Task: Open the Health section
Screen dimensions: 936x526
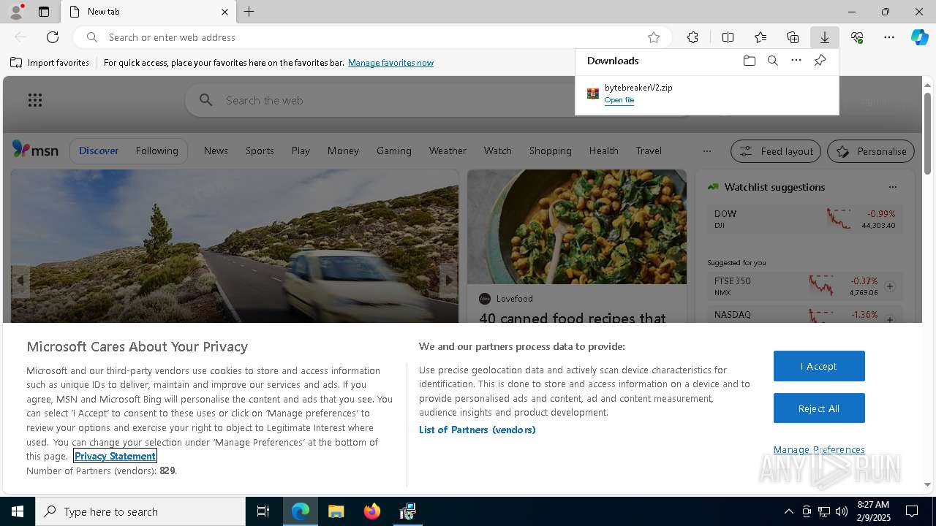Action: click(x=603, y=150)
